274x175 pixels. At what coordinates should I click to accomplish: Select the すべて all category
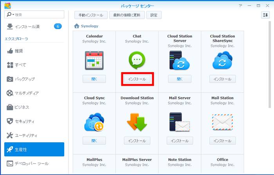pyautogui.click(x=34, y=65)
